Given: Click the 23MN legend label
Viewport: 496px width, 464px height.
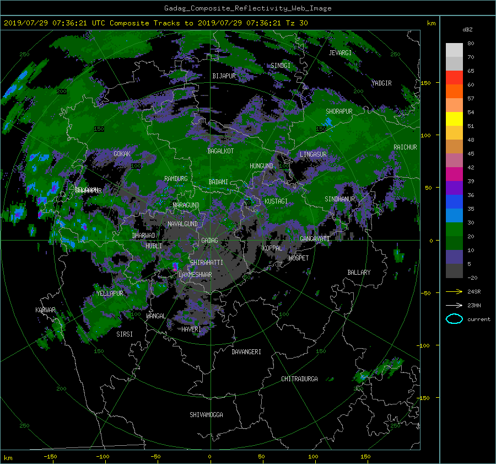Looking at the screenshot, I should point(474,305).
